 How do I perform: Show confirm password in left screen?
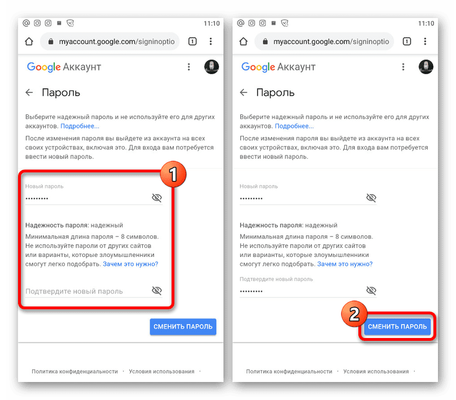point(157,290)
